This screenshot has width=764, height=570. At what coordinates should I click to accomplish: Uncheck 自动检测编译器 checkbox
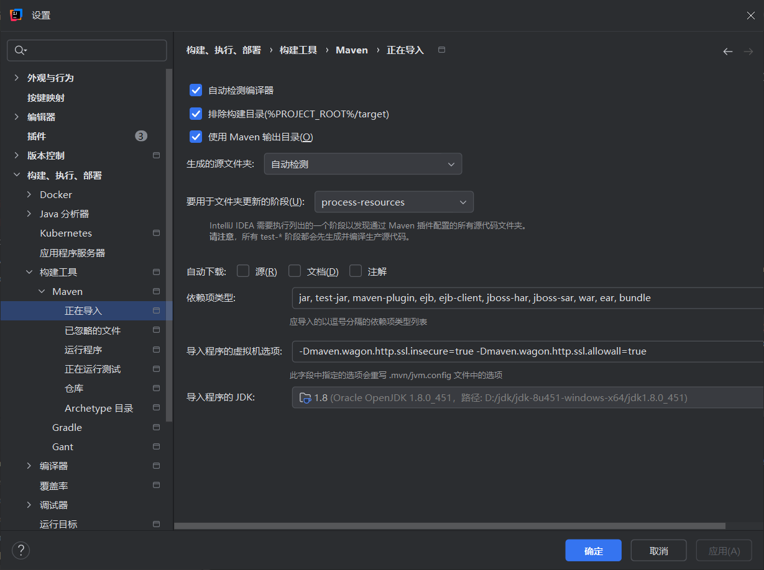click(196, 90)
